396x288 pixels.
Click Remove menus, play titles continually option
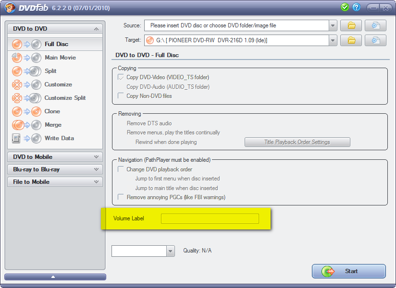click(x=173, y=132)
